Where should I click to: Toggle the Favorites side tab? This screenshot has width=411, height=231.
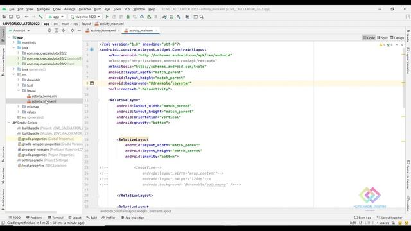[3, 175]
